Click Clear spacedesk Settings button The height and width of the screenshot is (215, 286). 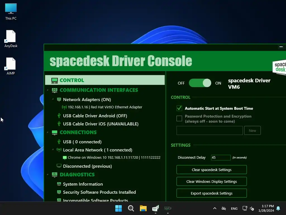click(212, 170)
